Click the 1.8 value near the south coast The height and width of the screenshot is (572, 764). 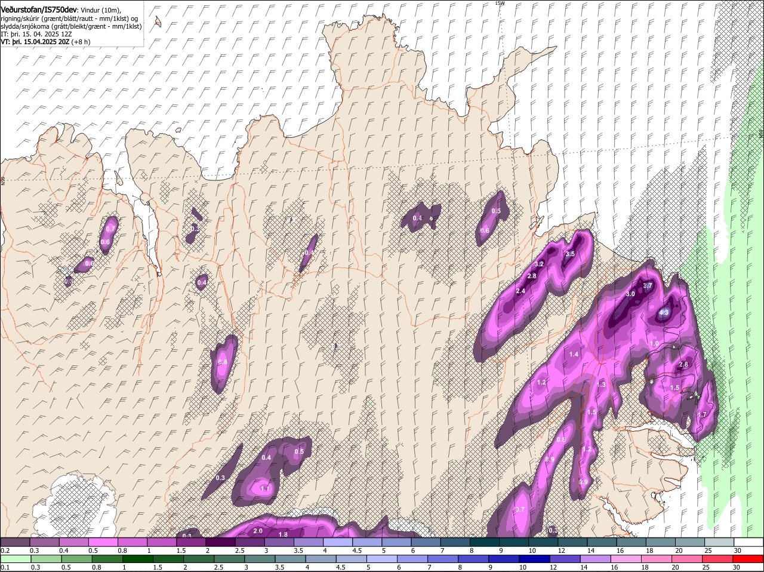point(284,534)
